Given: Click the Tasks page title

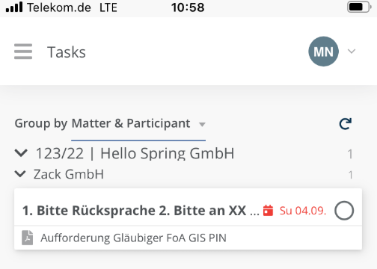Looking at the screenshot, I should click(x=67, y=52).
